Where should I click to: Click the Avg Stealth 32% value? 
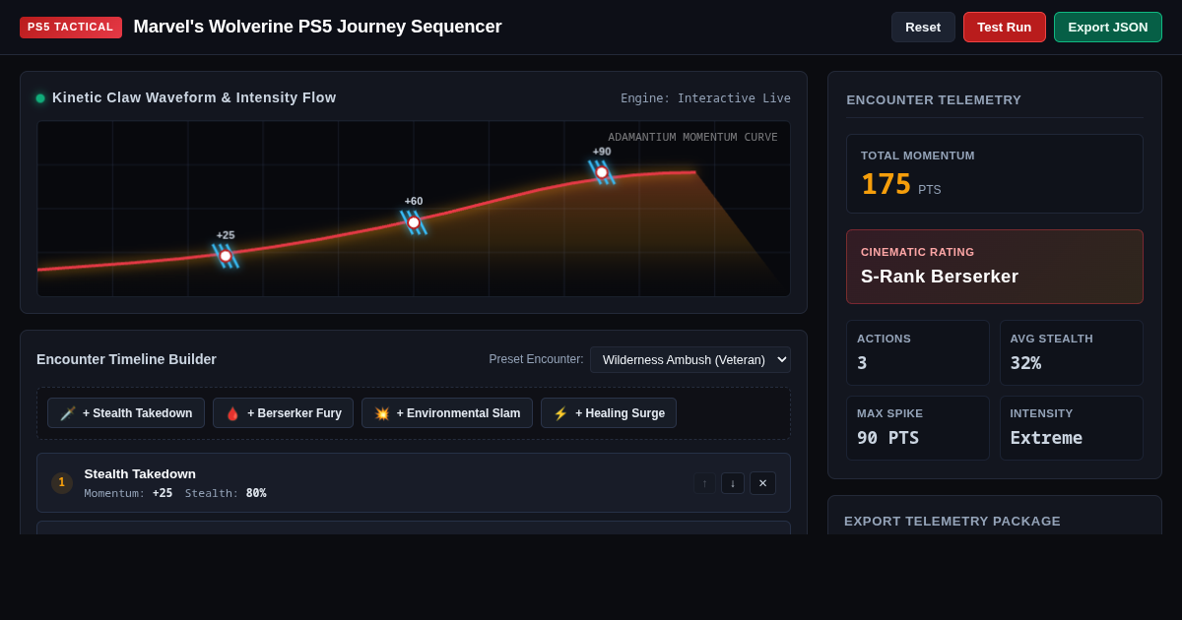coord(1025,363)
